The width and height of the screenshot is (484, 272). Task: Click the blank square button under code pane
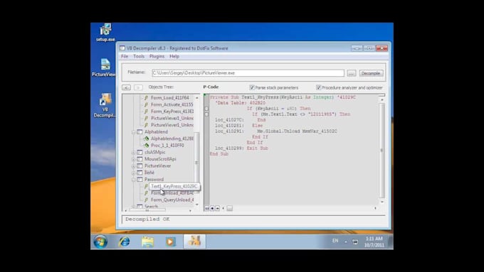pos(229,209)
